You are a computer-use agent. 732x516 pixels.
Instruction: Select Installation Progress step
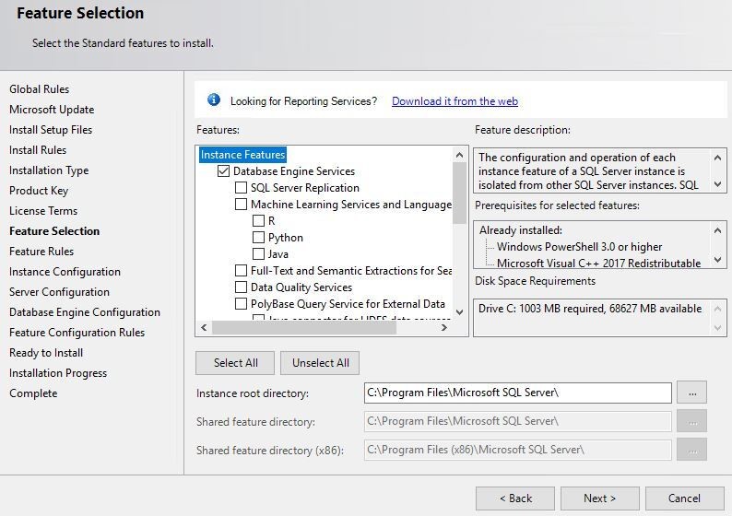[58, 373]
